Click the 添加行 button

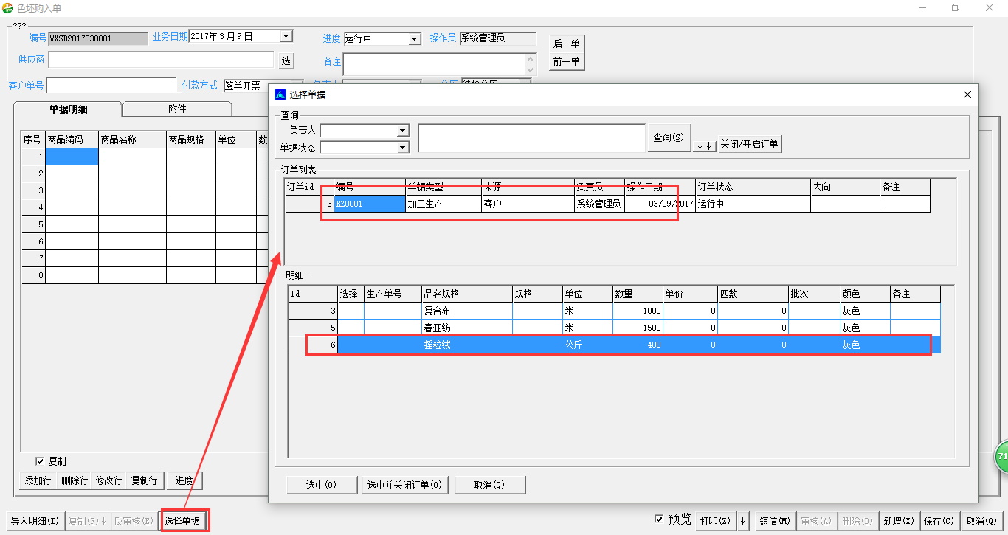click(x=38, y=481)
